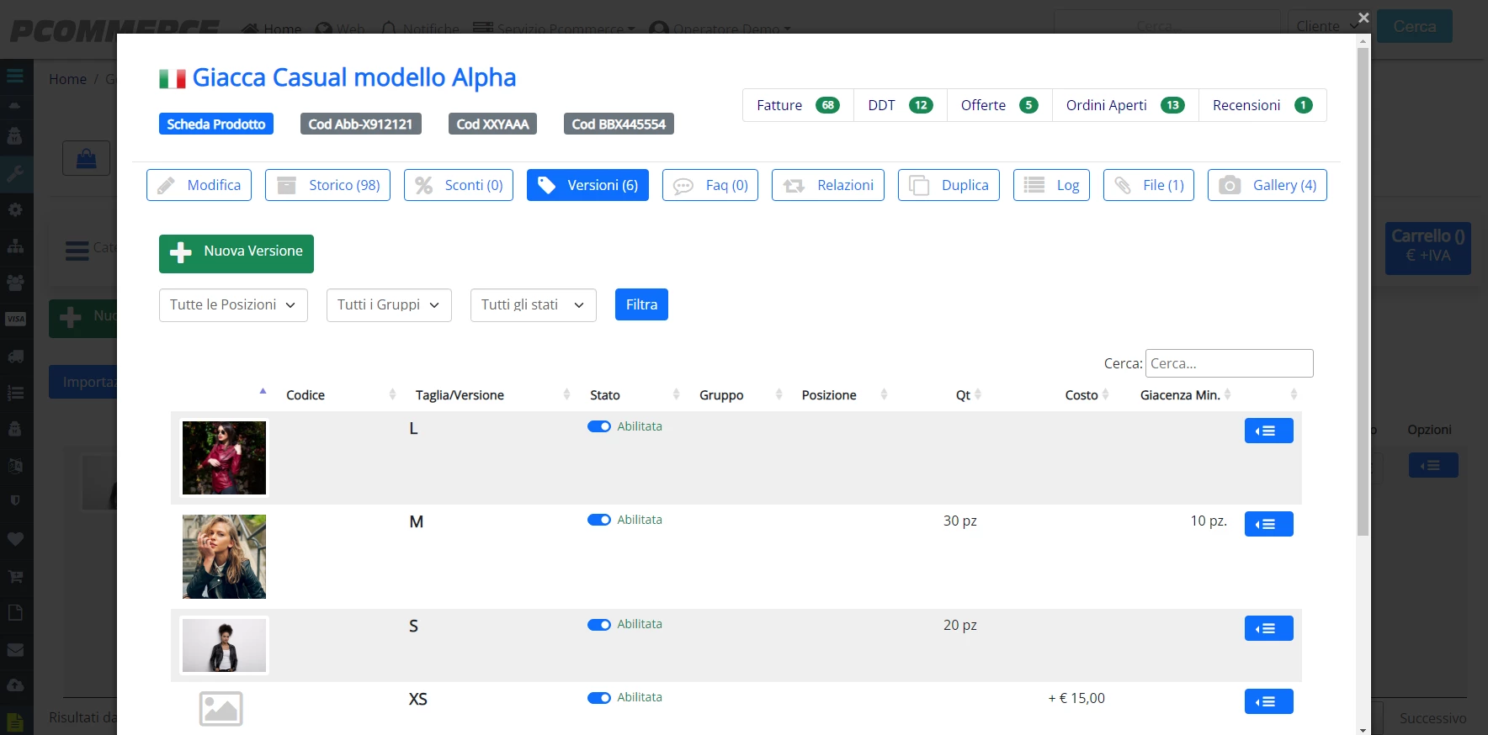Image resolution: width=1488 pixels, height=735 pixels.
Task: Switch to the Versioni (6) tab
Action: [x=587, y=185]
